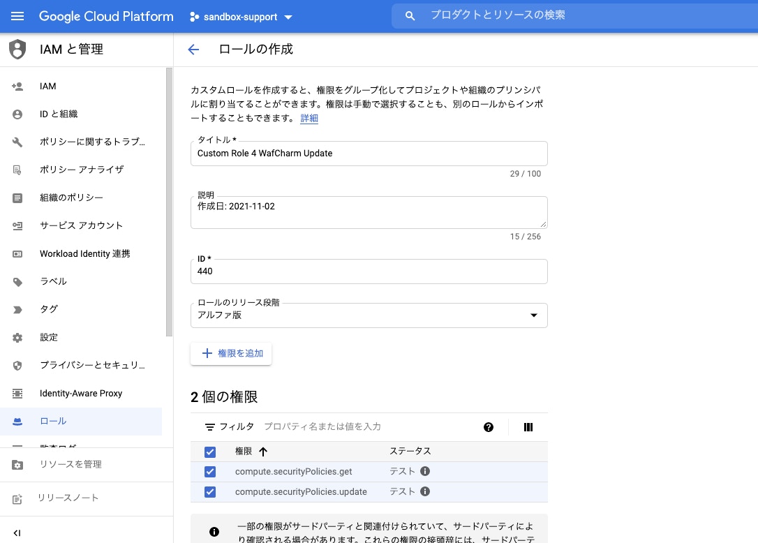Uncheck the compute.securityPolicies.get permission
Image resolution: width=758 pixels, height=543 pixels.
(x=210, y=472)
